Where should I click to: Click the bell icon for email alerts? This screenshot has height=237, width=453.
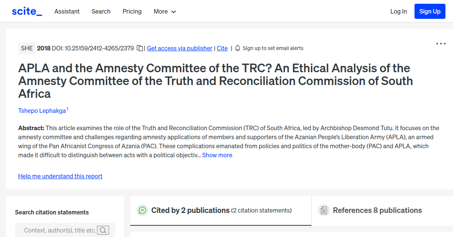click(x=237, y=48)
